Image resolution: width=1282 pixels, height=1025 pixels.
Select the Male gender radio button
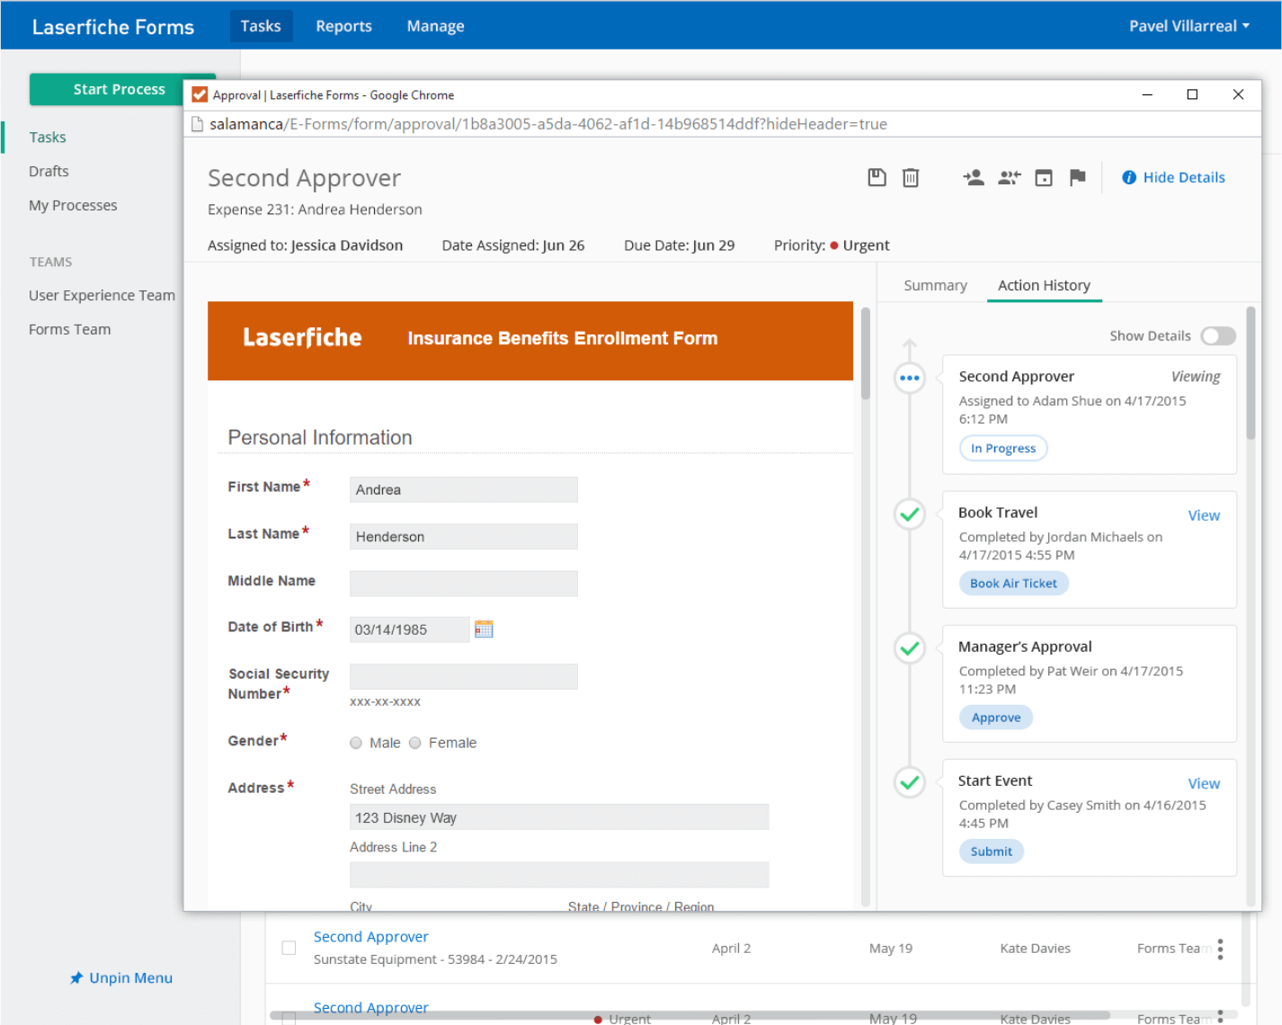356,743
